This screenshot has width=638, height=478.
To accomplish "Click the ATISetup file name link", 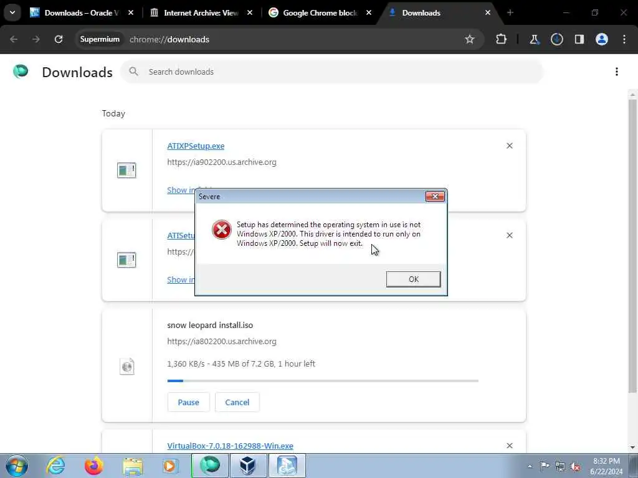I will tap(181, 235).
